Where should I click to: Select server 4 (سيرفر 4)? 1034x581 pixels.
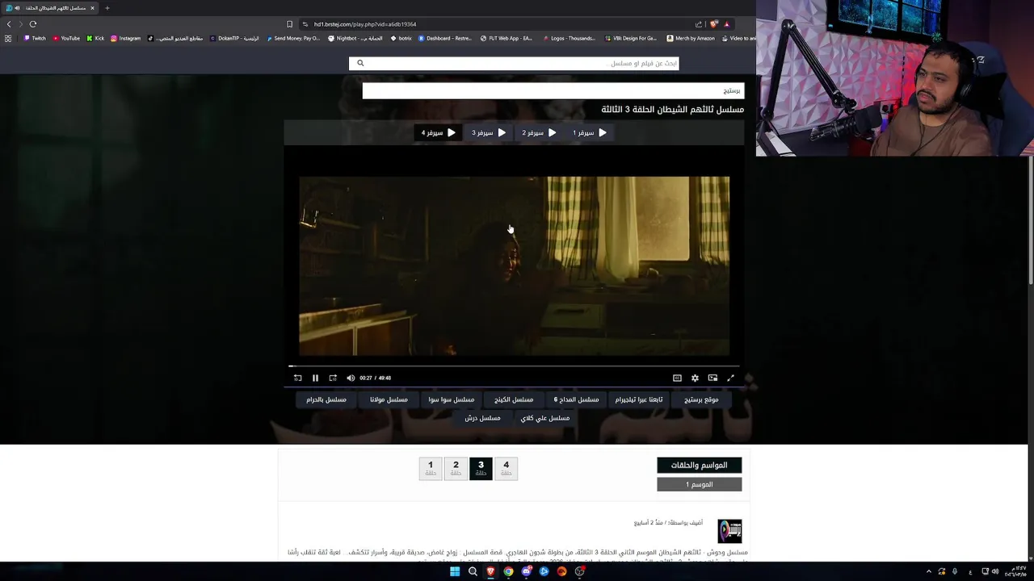pos(439,132)
